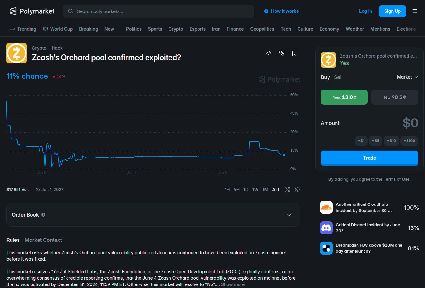Image resolution: width=425 pixels, height=288 pixels.
Task: Select the Yes 13.0¢ outcome
Action: point(344,97)
